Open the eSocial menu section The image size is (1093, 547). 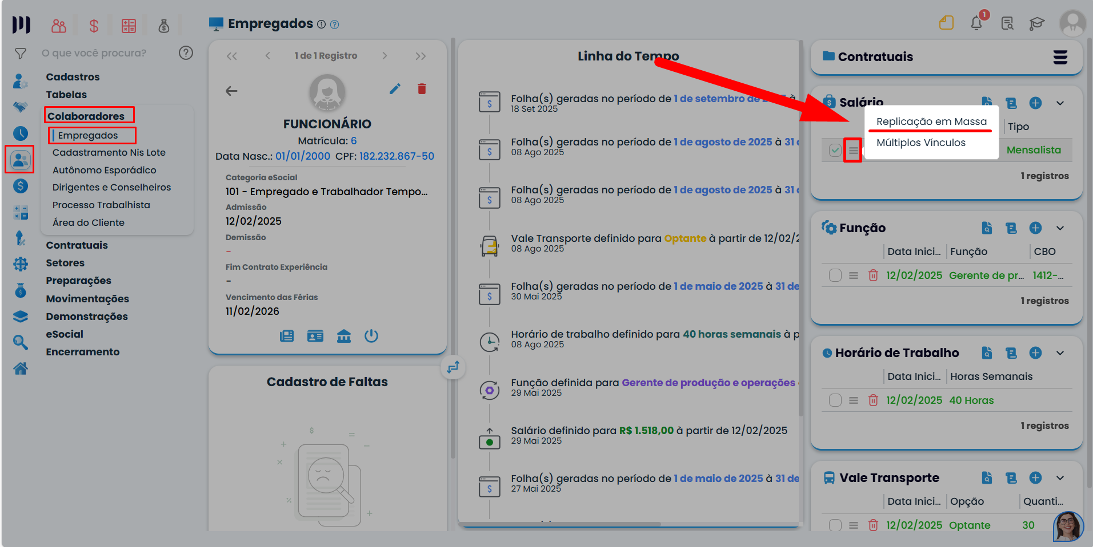click(65, 334)
